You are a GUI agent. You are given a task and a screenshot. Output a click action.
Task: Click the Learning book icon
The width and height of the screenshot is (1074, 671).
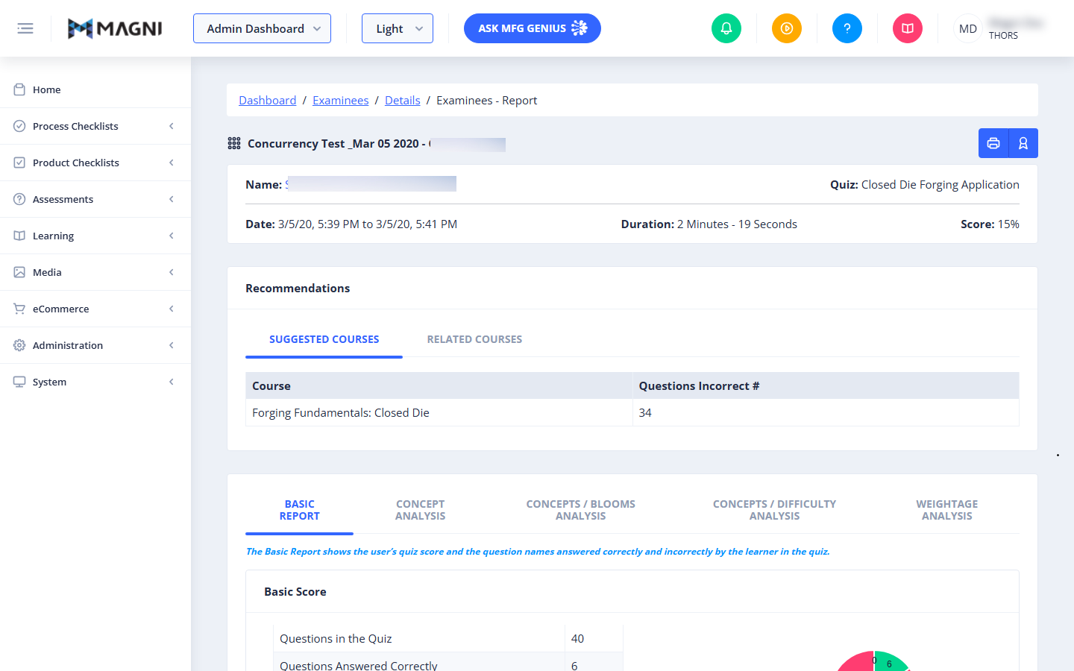[19, 236]
